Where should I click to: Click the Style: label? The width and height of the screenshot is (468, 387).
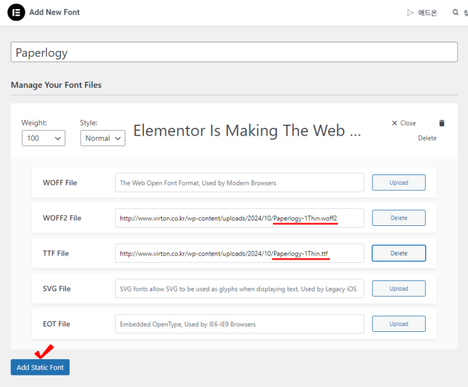coord(88,123)
